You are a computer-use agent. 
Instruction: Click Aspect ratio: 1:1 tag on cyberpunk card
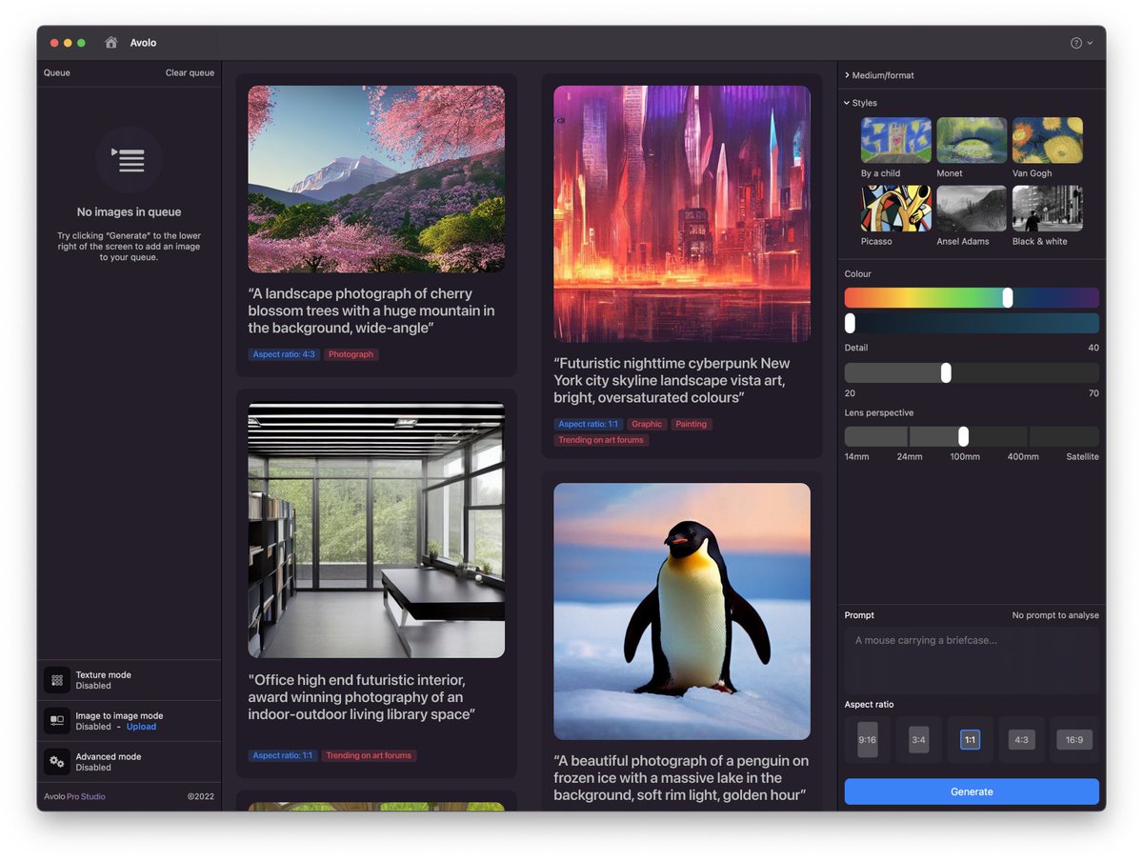click(589, 424)
